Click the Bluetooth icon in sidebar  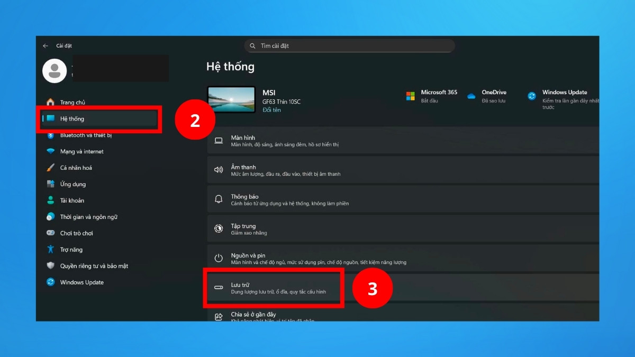[x=50, y=135]
